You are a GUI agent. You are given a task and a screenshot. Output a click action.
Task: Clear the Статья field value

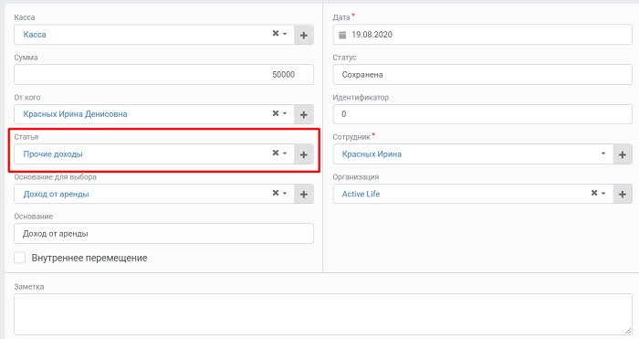tap(276, 153)
